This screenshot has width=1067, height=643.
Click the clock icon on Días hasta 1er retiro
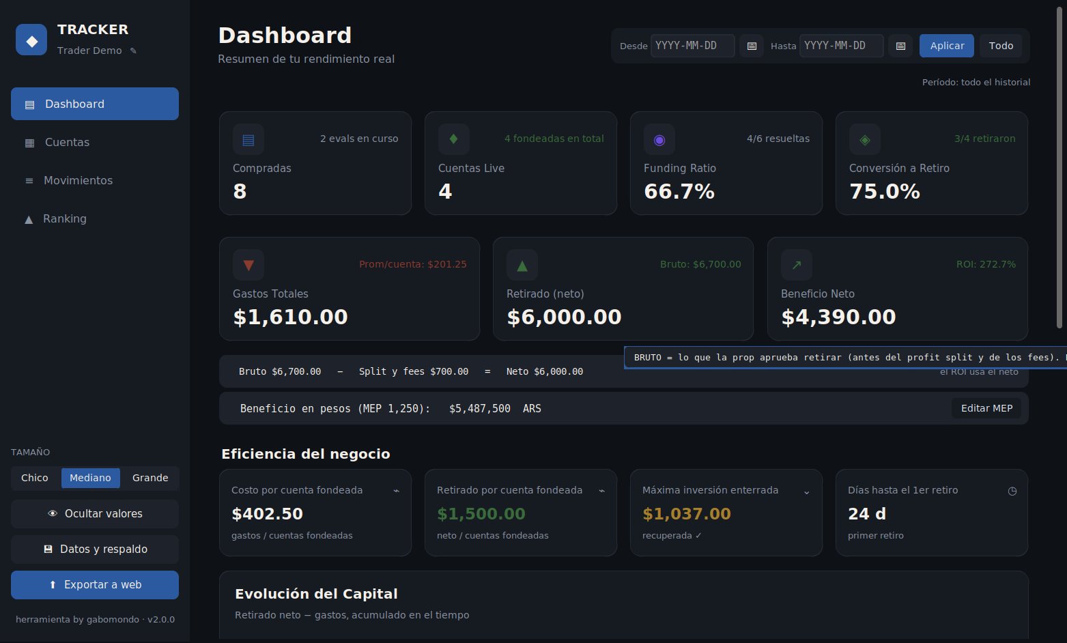pos(1012,491)
